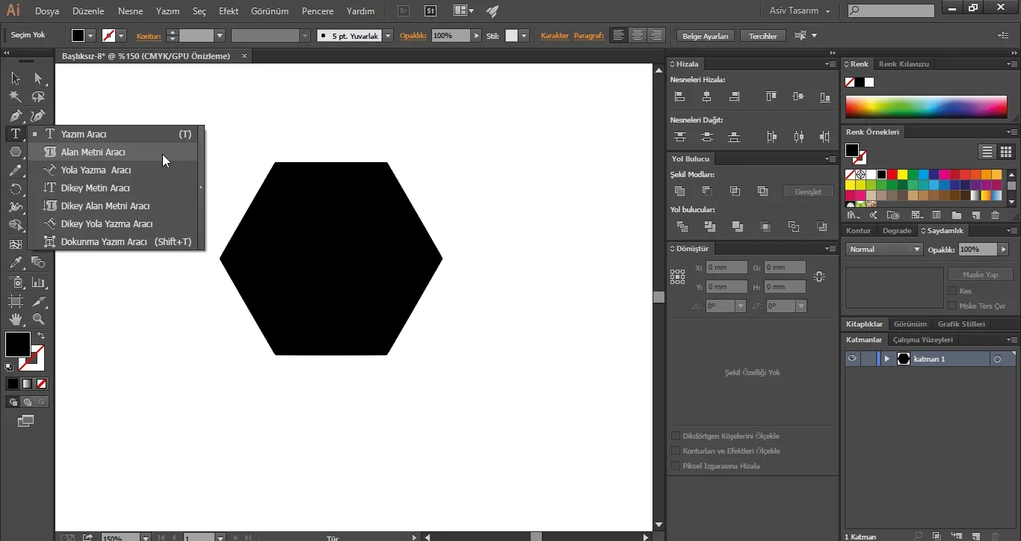Switch to the Renk Kılavuzu tab
Screen dimensions: 1021x541
point(904,64)
